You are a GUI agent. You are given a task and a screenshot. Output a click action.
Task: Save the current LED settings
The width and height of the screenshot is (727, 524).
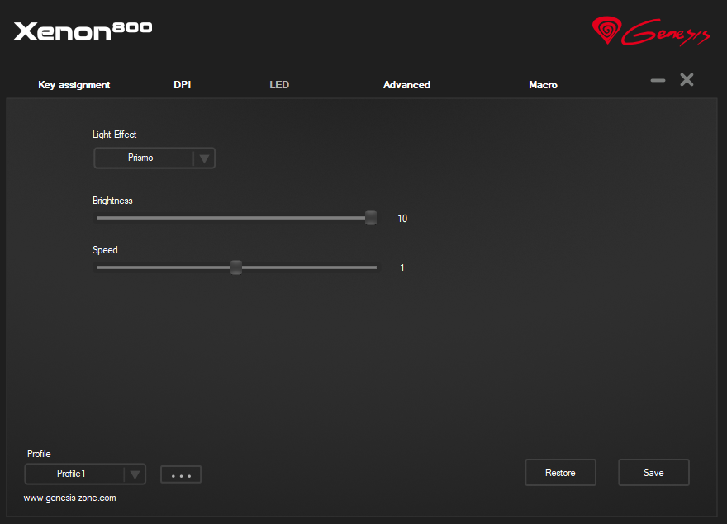[x=653, y=473]
